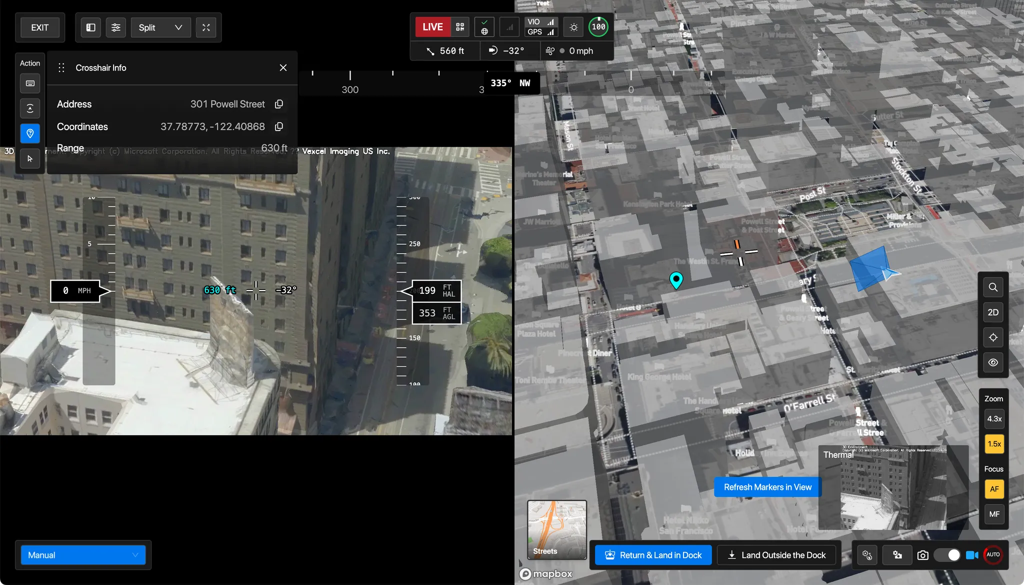Open the Split view dropdown
Viewport: 1024px width, 585px height.
click(x=160, y=28)
